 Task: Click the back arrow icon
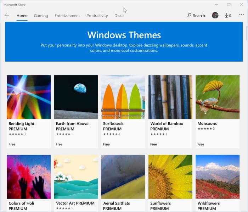click(x=7, y=15)
